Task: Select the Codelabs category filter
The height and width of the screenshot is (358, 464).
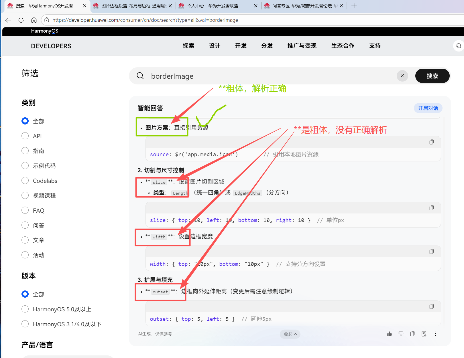Action: (25, 181)
